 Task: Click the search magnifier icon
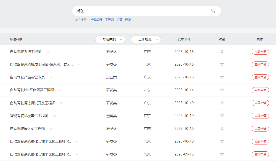click(x=213, y=11)
